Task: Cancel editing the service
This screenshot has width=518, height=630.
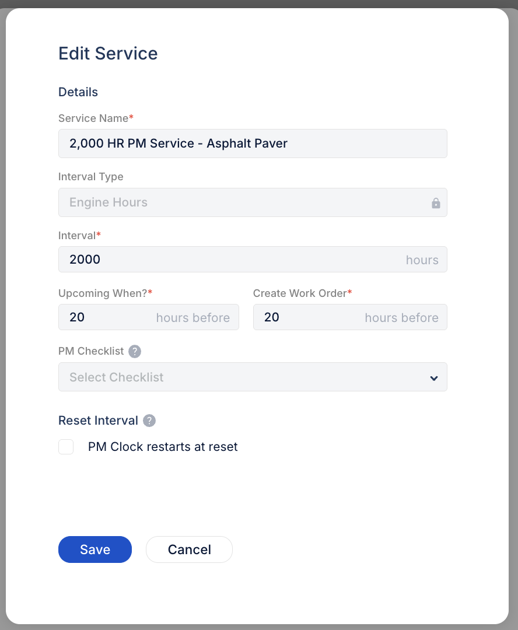Action: point(189,549)
